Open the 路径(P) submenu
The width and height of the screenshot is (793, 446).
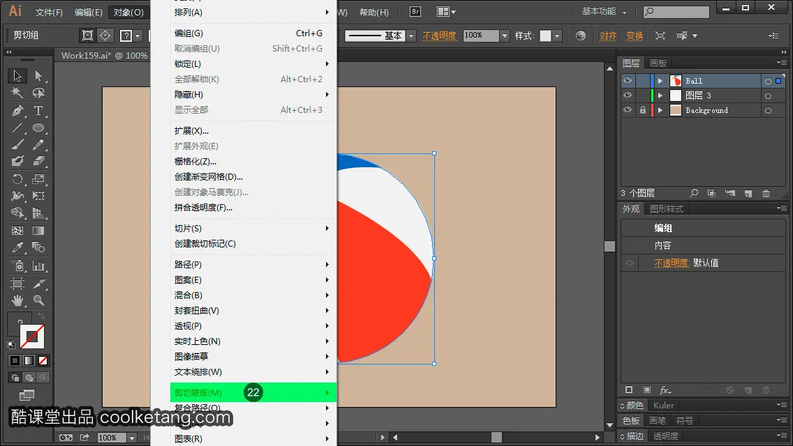[253, 264]
